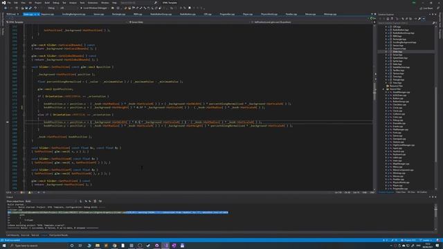Screen dimensions: 443x249
Task: Select MenuComponent.cpp in Solution Explorer
Action: click(403, 170)
